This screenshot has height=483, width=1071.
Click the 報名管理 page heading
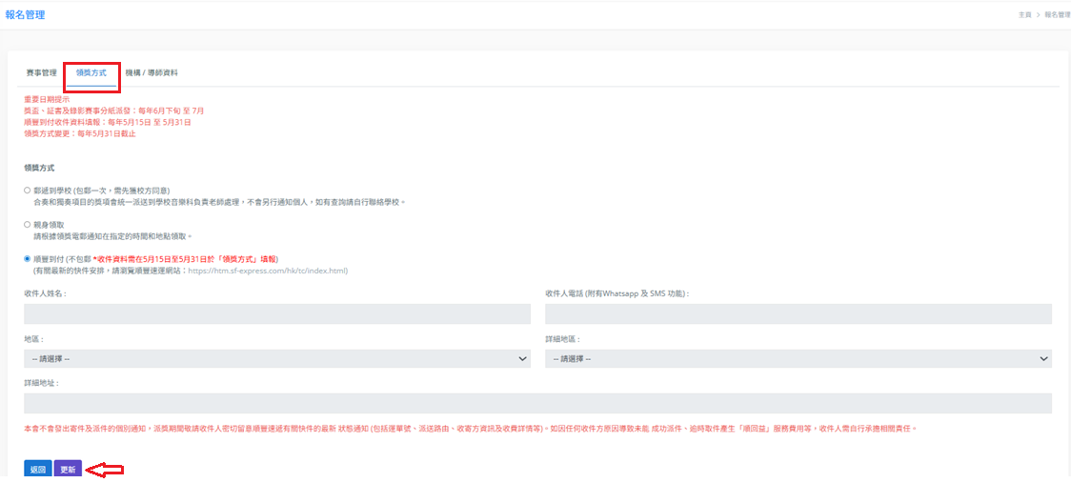(x=26, y=14)
